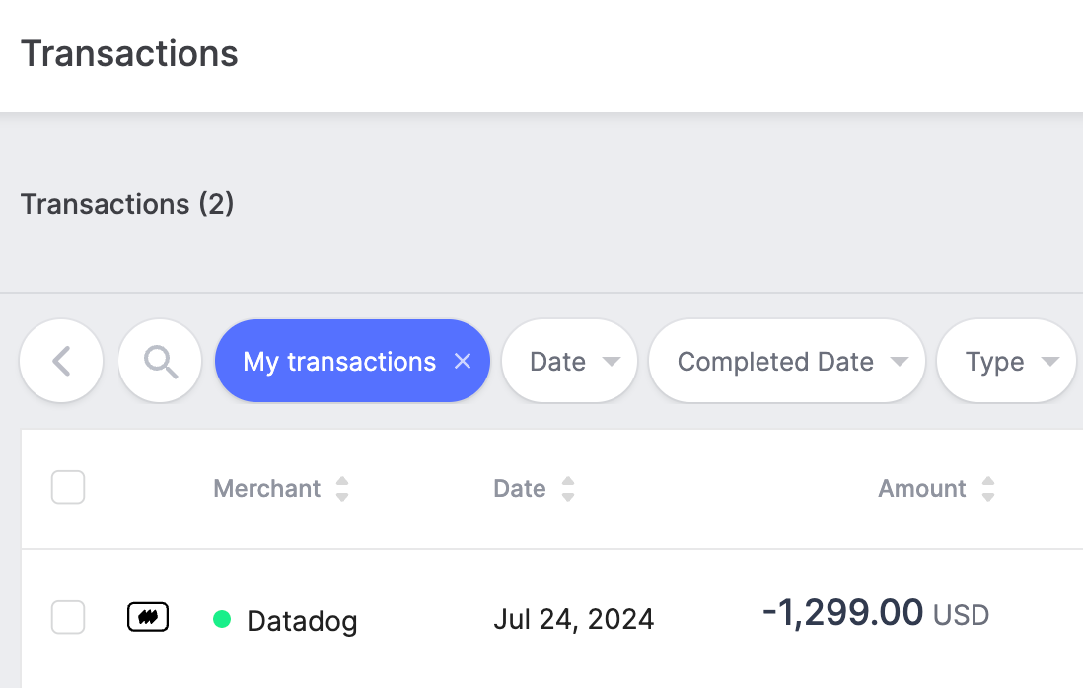
Task: Click the green status dot near Datadog
Action: click(222, 619)
